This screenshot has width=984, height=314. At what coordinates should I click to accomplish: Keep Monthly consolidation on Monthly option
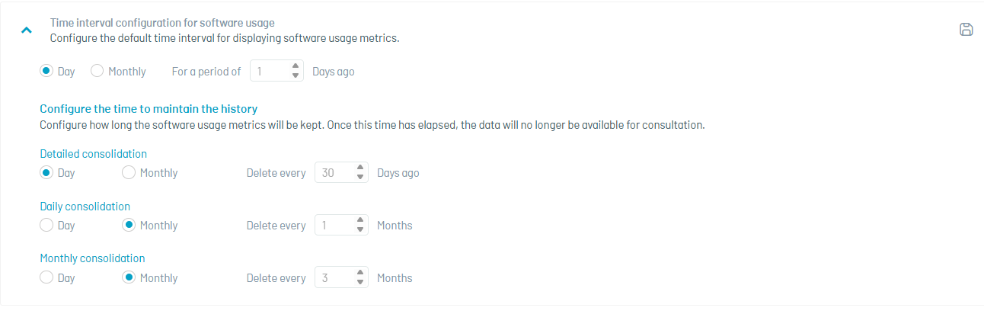tap(129, 277)
